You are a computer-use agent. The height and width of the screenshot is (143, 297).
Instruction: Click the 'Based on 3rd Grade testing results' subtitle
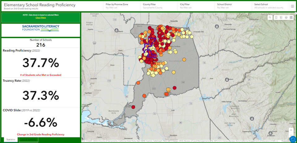click(21, 9)
